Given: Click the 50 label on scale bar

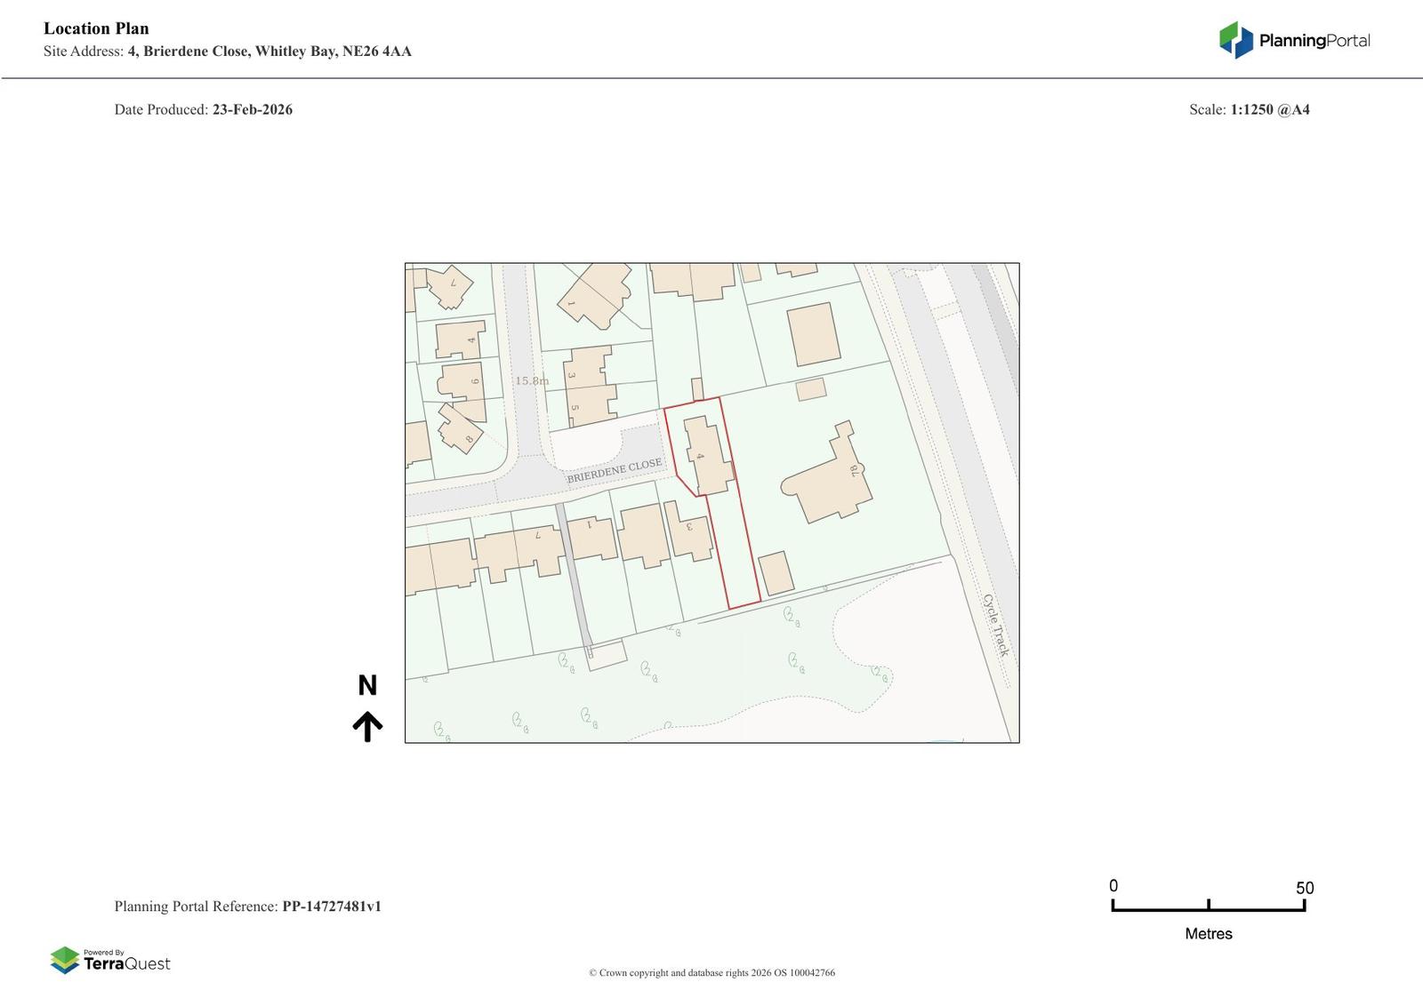Looking at the screenshot, I should 1304,888.
